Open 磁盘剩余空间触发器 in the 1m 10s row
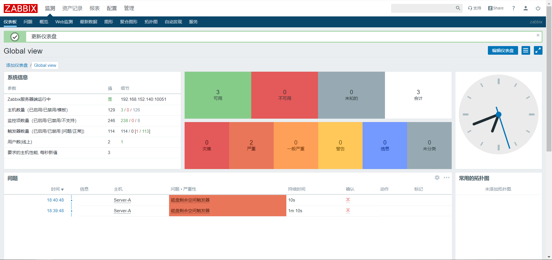The height and width of the screenshot is (260, 552). 190,211
